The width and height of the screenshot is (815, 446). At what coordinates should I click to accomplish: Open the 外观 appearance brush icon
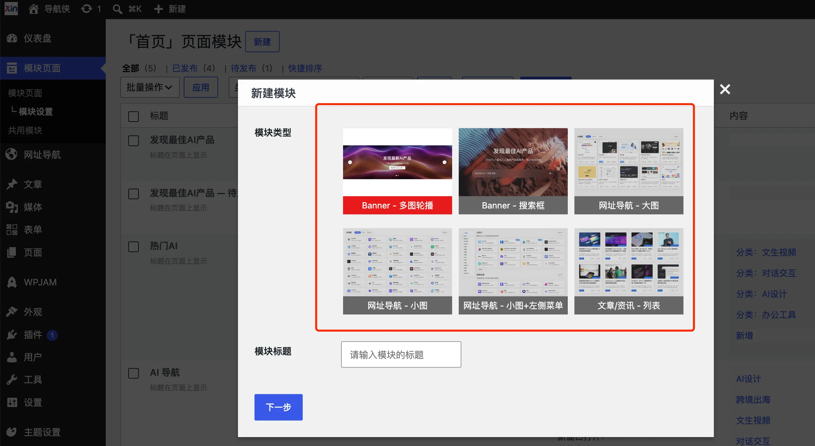(12, 312)
